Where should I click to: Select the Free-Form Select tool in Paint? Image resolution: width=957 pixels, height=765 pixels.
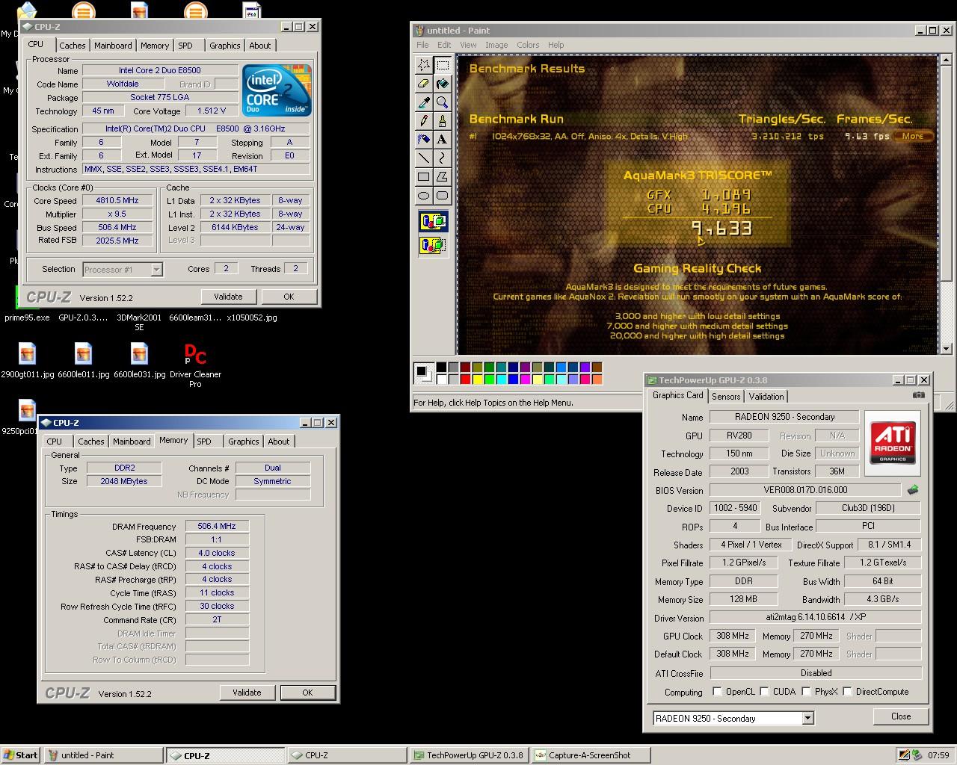pos(424,65)
